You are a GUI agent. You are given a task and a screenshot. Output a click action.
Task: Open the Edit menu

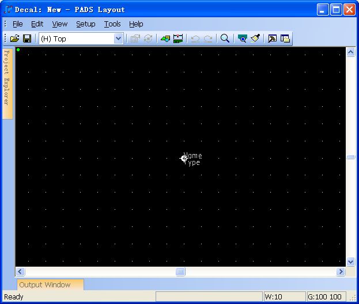click(x=37, y=24)
